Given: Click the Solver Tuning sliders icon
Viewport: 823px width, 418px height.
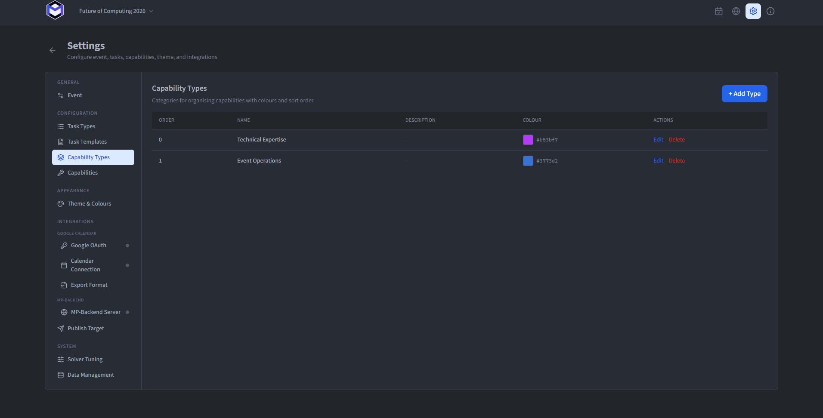Looking at the screenshot, I should click(x=61, y=360).
